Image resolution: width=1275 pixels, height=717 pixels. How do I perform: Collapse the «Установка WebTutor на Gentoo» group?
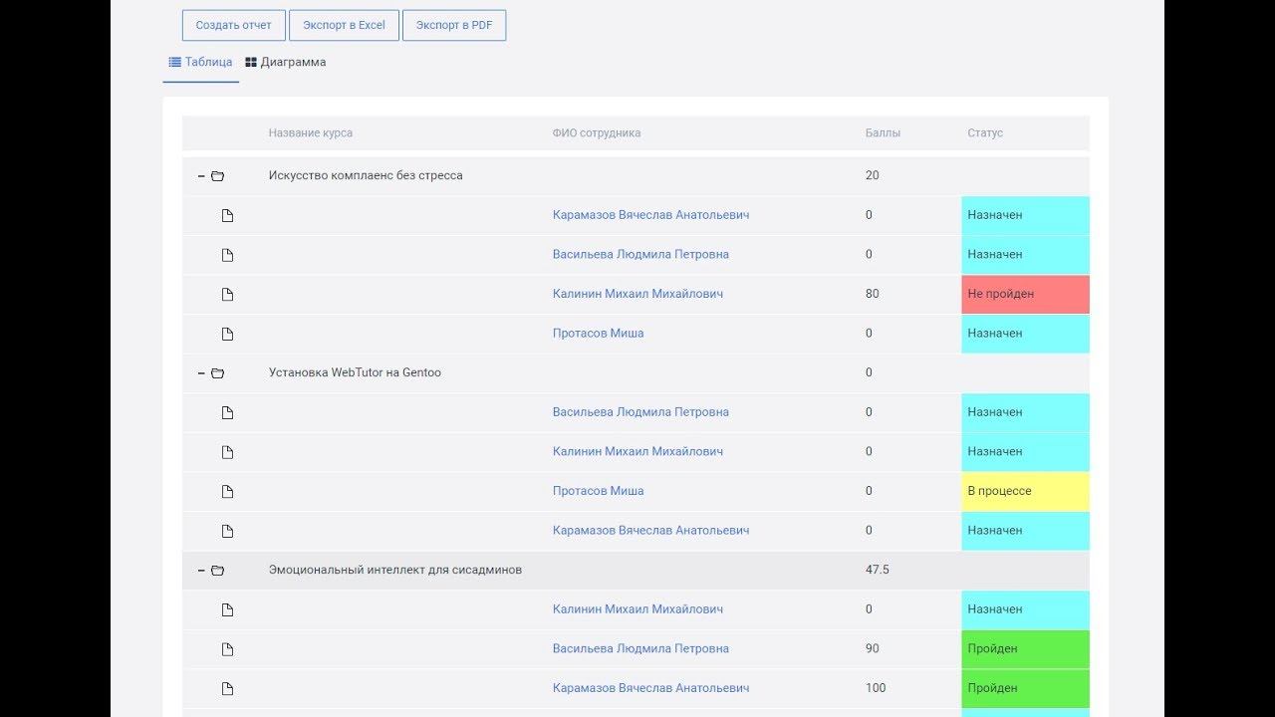point(201,373)
